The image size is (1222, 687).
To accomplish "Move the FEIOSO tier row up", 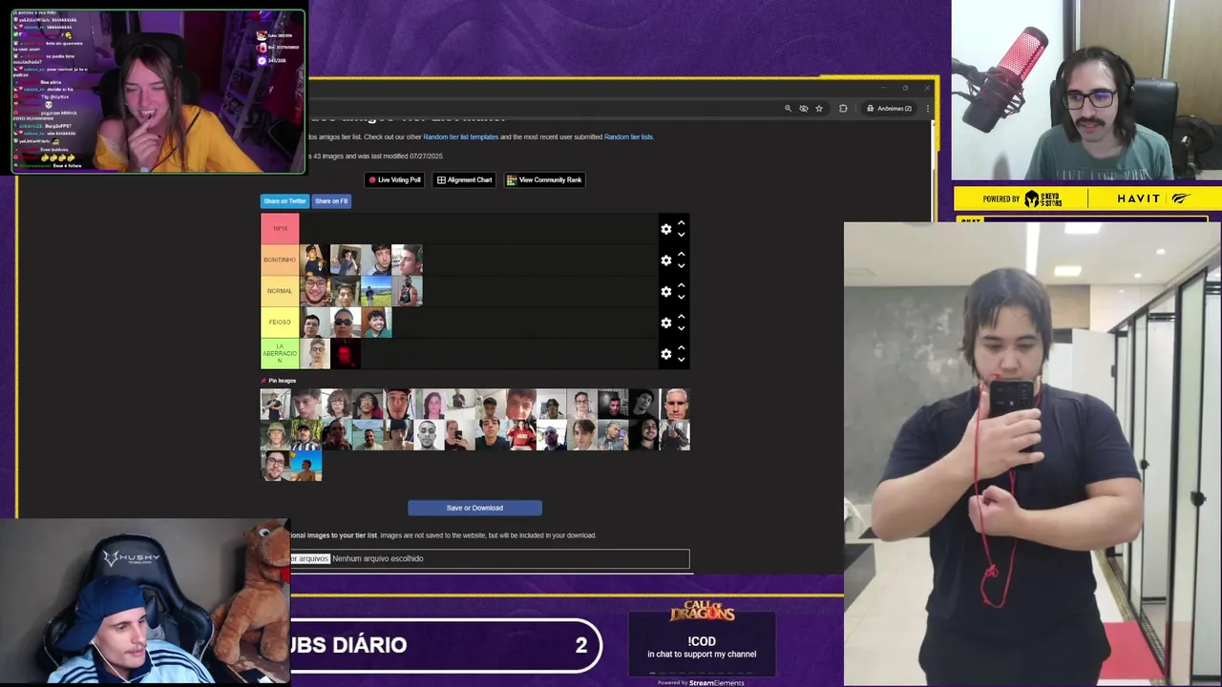I will point(682,317).
